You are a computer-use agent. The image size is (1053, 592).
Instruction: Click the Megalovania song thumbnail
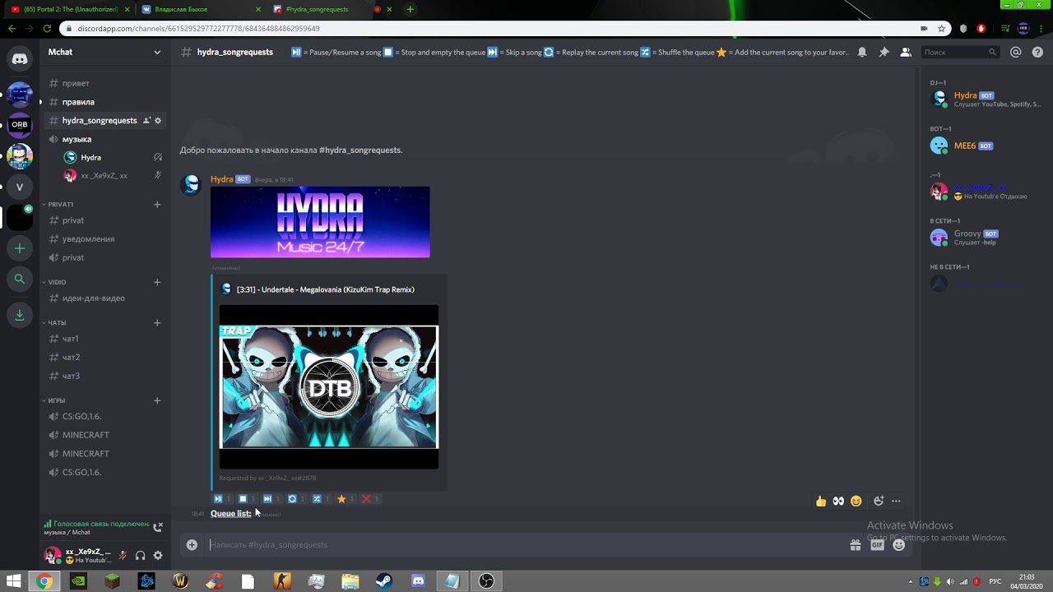328,386
